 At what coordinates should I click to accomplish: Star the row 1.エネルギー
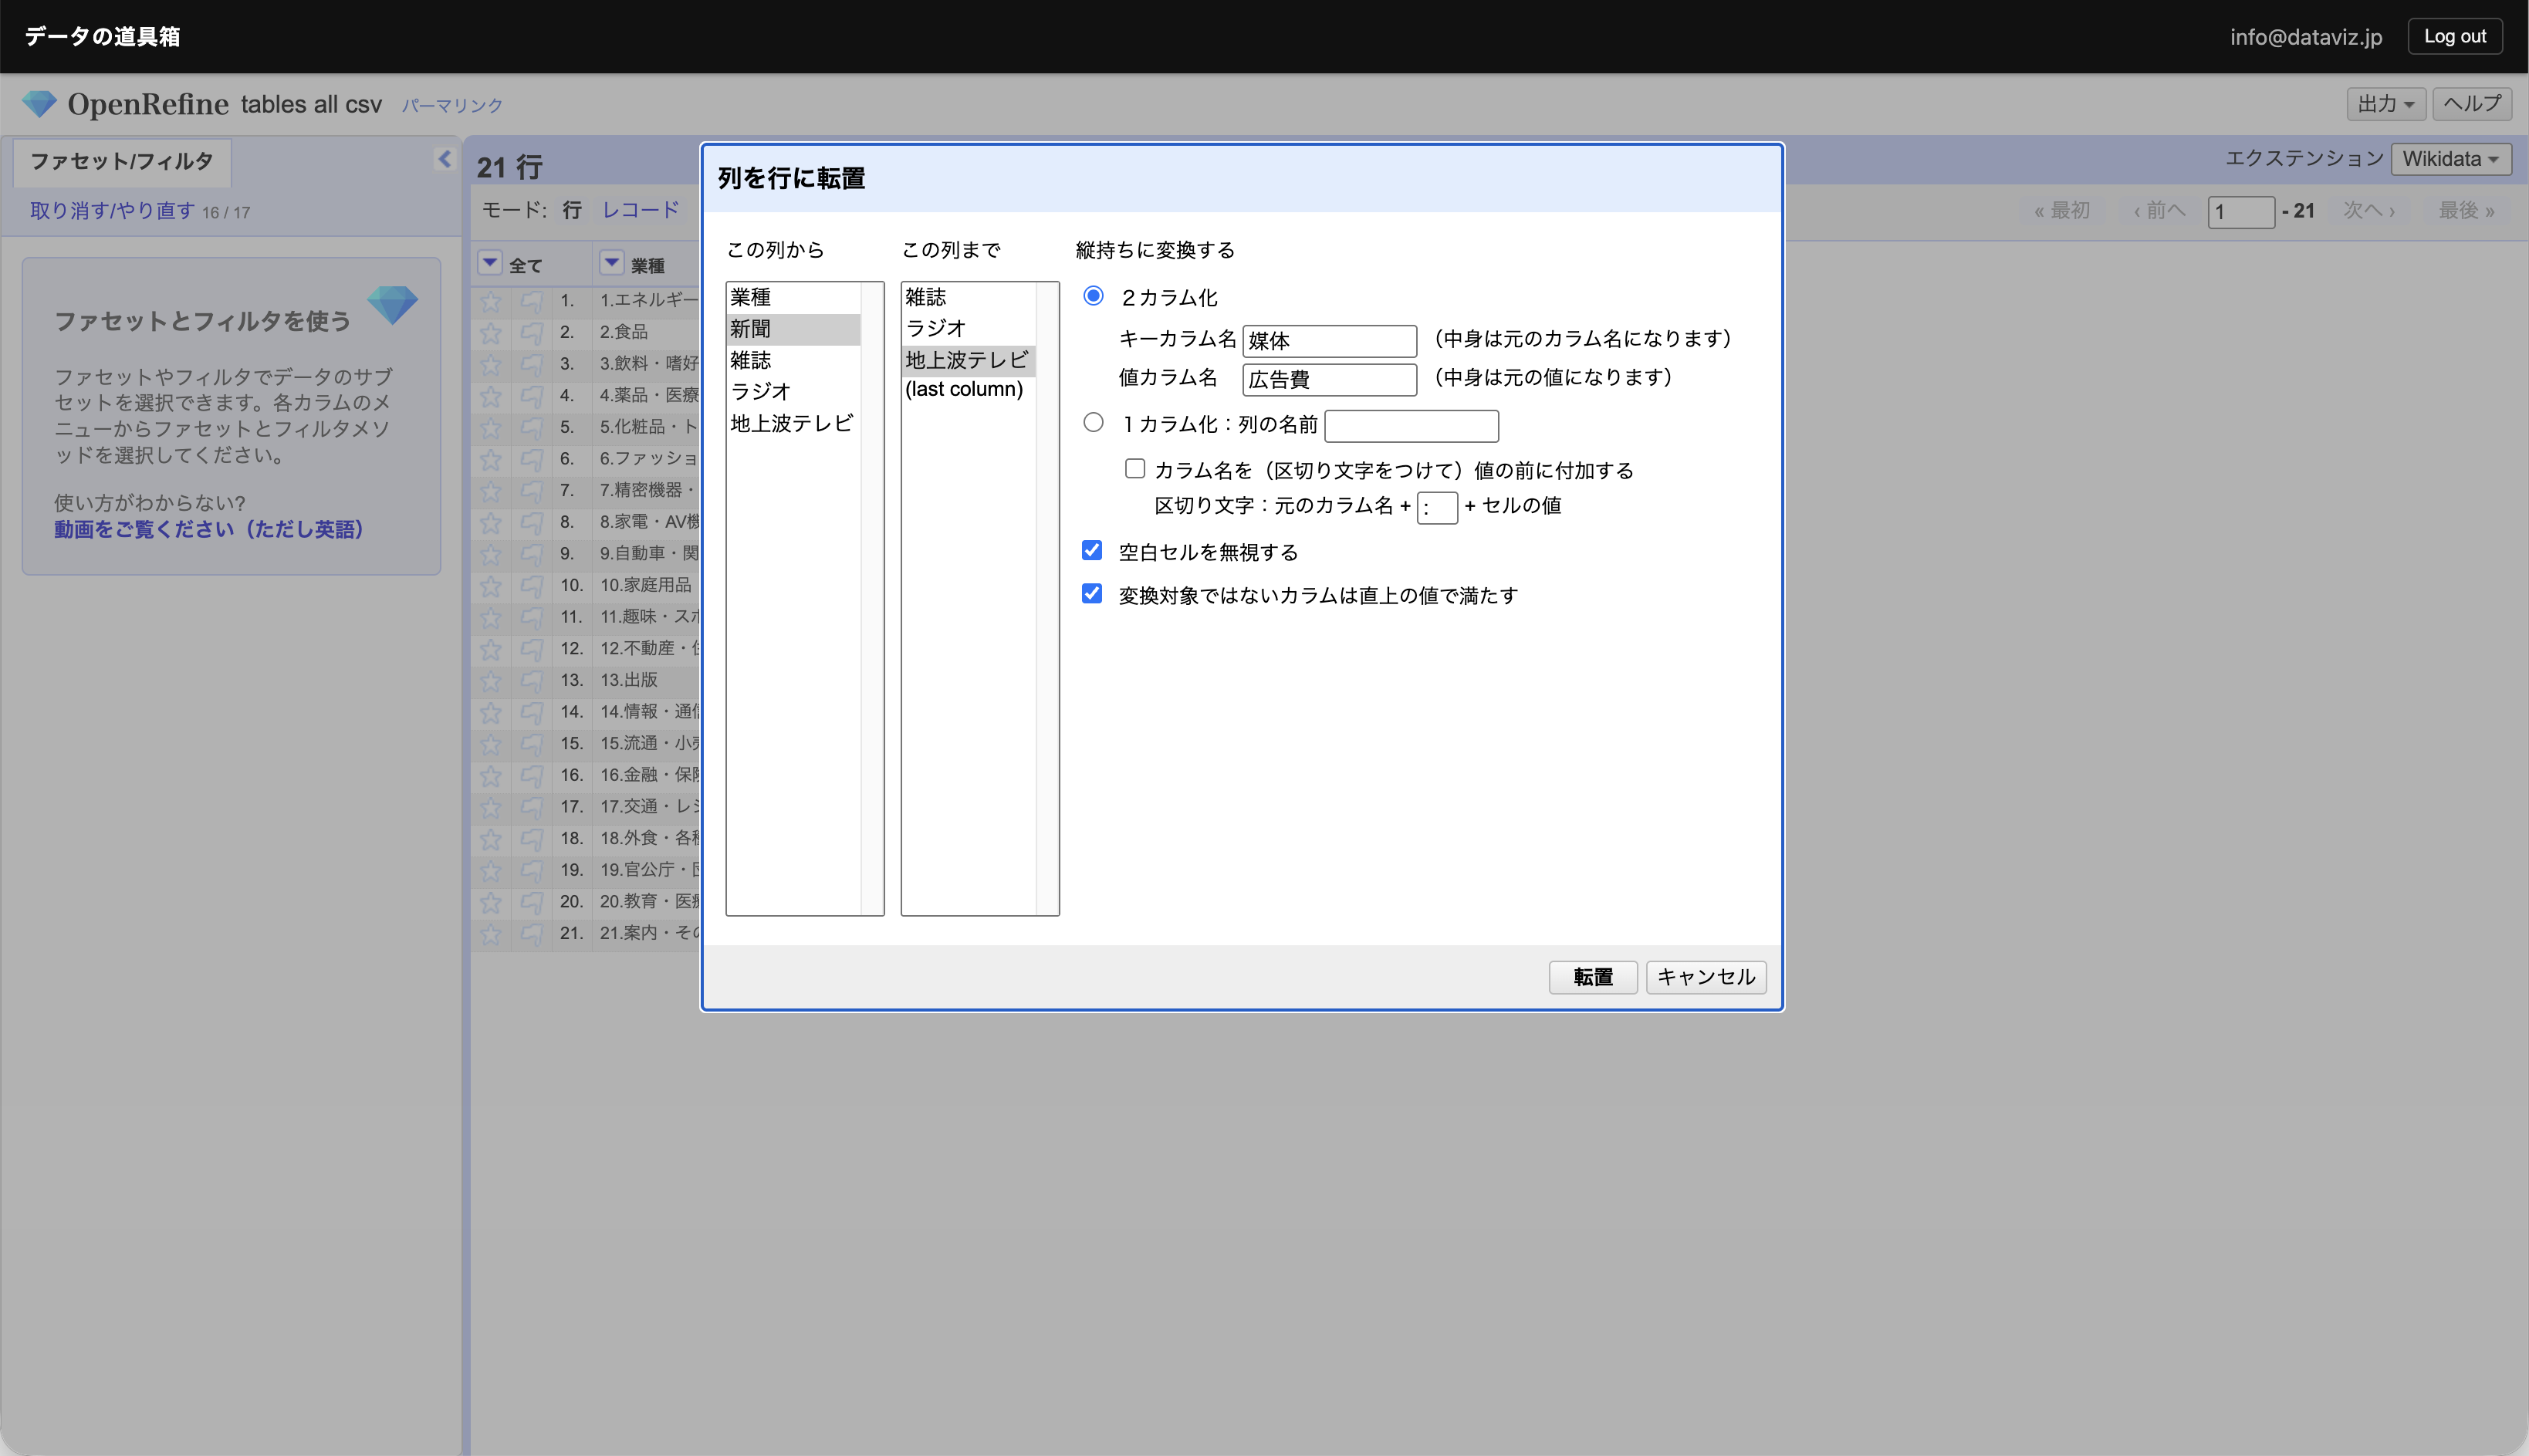point(491,300)
